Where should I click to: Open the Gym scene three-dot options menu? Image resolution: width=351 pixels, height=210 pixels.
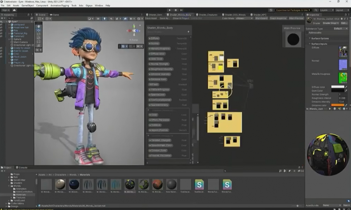(32, 21)
